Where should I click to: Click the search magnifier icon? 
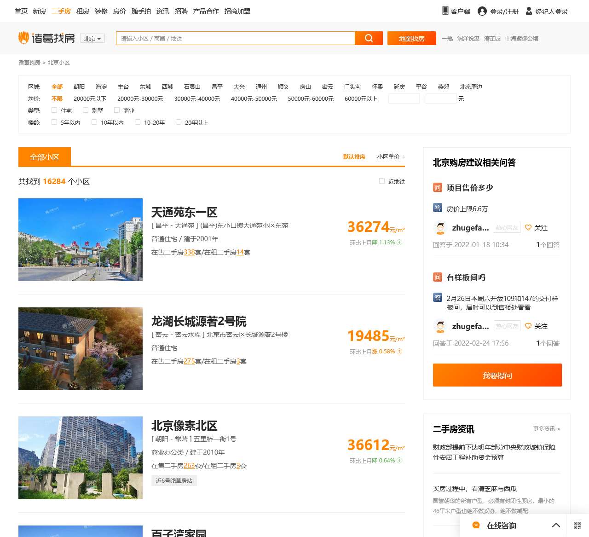(369, 38)
